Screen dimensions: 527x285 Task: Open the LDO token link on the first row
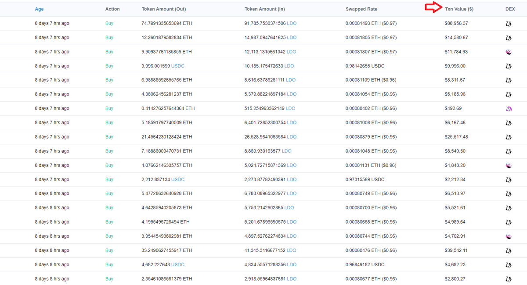click(x=292, y=23)
